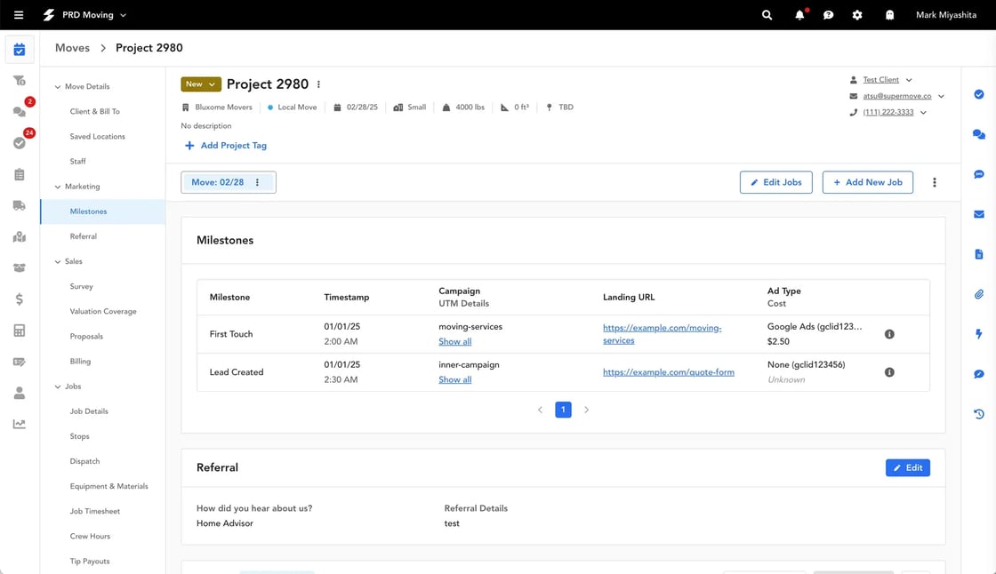Open messages icon with badge 2
This screenshot has height=574, width=996.
(x=20, y=112)
